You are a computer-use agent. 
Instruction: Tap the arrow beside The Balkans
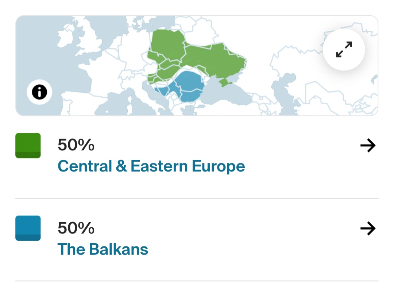tap(368, 228)
